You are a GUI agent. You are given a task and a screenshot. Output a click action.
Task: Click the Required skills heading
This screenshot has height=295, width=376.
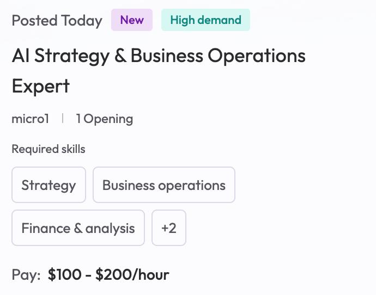pyautogui.click(x=48, y=149)
